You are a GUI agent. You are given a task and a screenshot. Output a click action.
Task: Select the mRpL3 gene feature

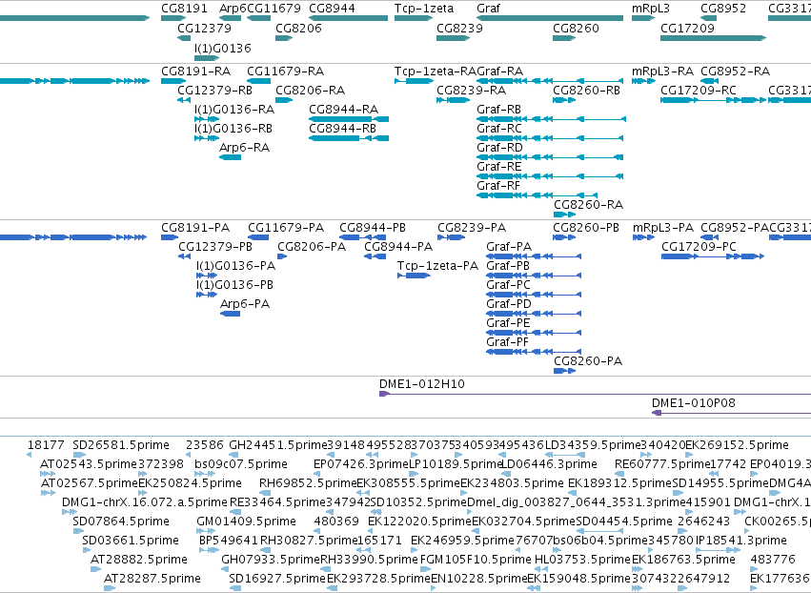[x=643, y=18]
